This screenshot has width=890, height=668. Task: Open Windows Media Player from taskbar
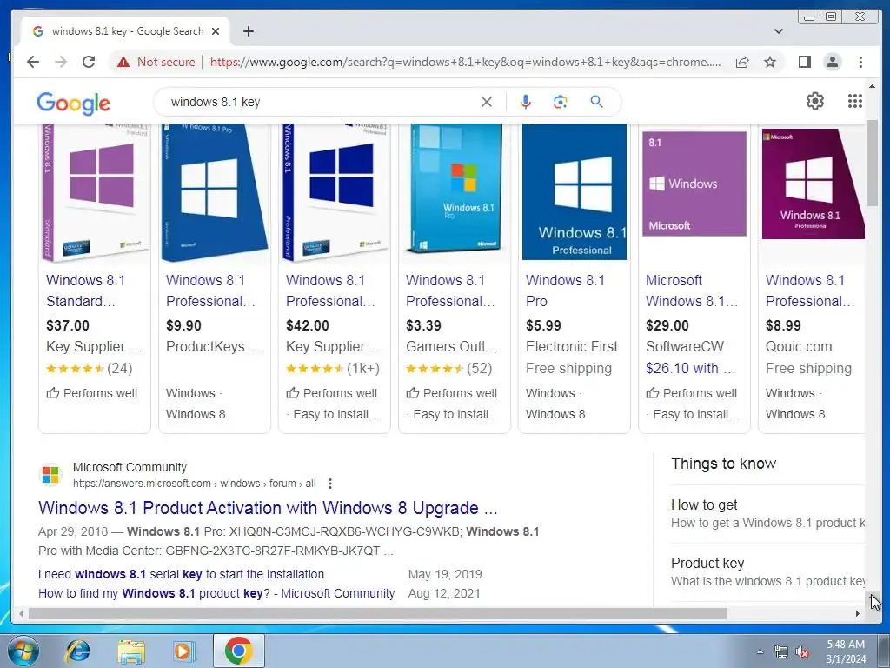183,651
